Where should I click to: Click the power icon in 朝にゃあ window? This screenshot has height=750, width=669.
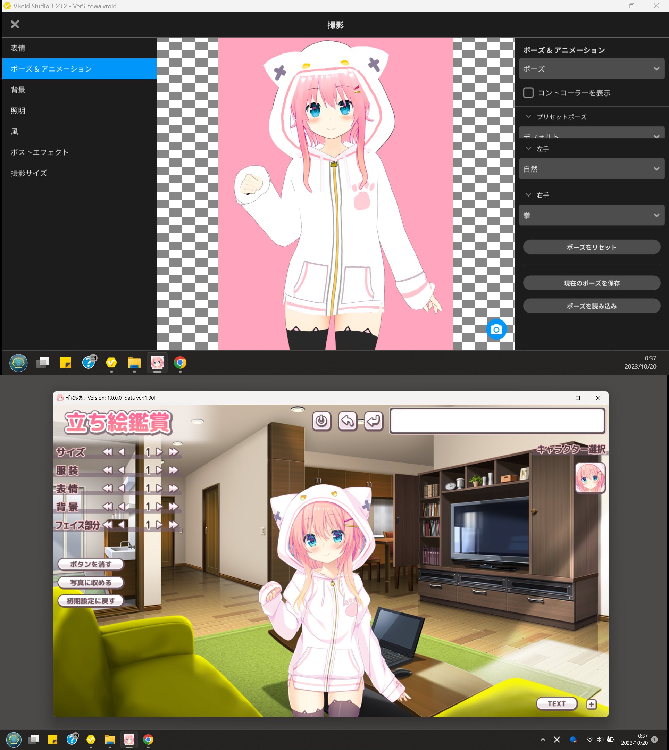pos(321,420)
